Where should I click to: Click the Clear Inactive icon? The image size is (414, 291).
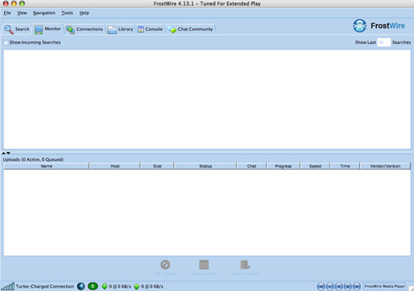pos(245,265)
